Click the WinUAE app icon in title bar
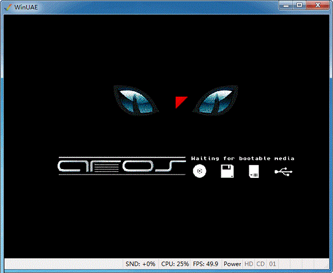 (x=7, y=6)
